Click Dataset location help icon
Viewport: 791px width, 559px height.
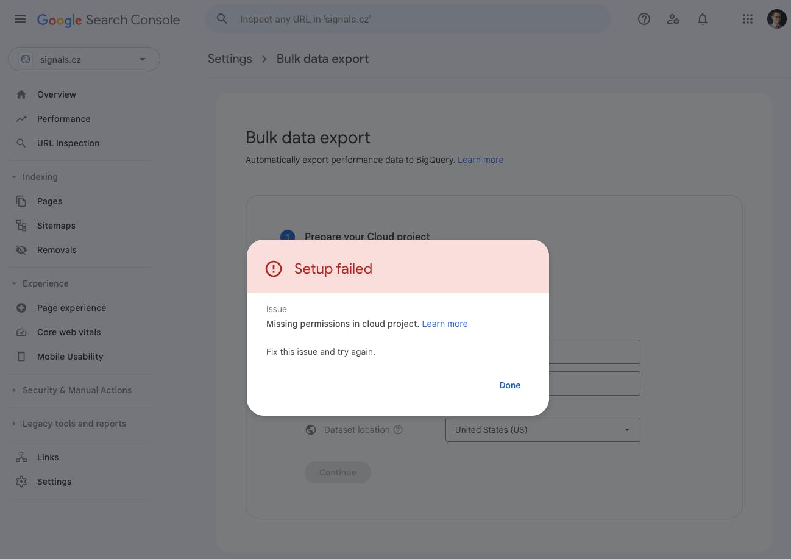pos(398,430)
